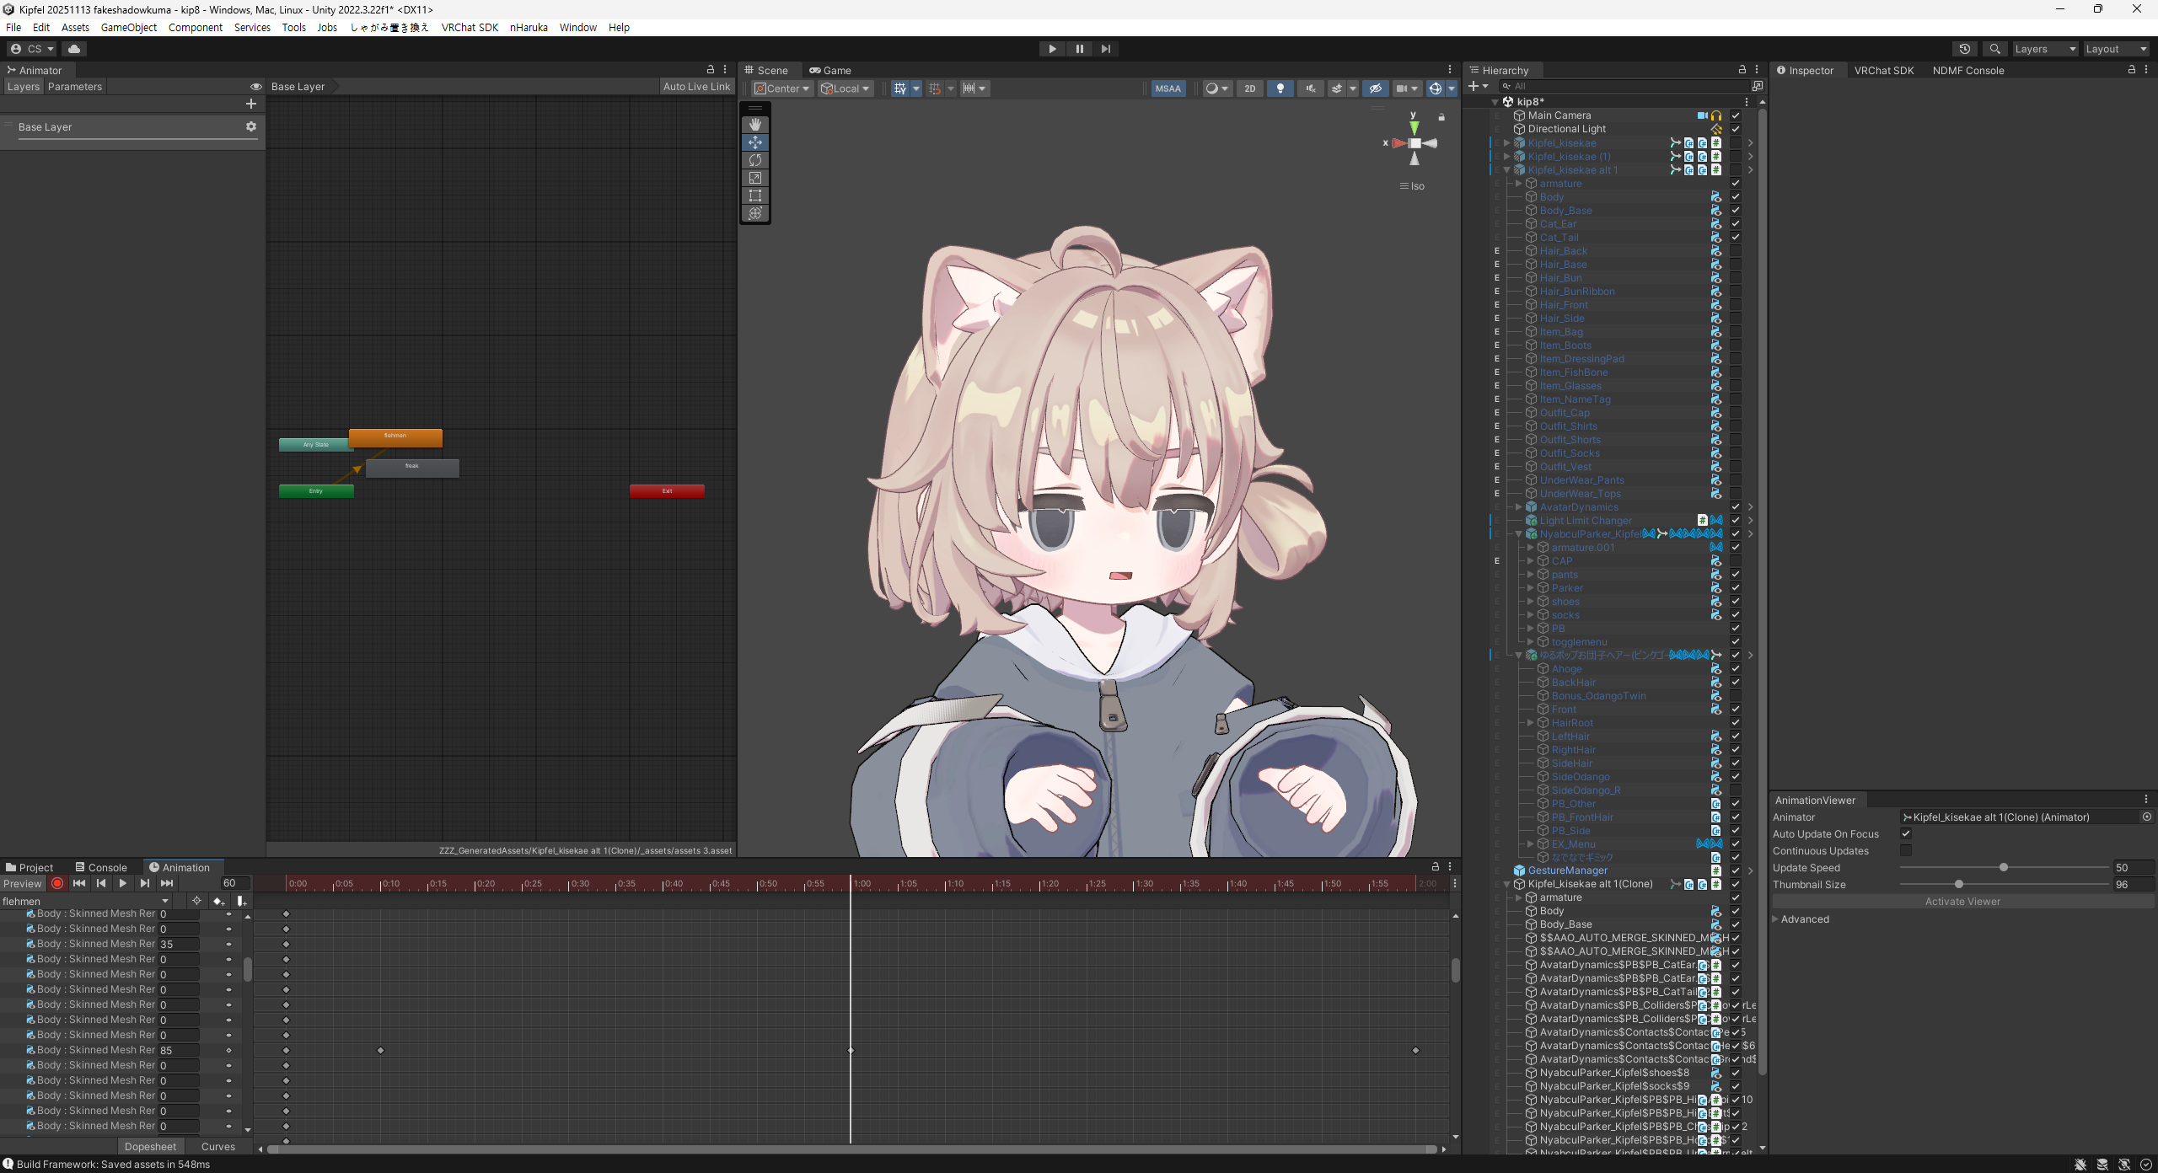Switch to the Console tab

(x=101, y=867)
